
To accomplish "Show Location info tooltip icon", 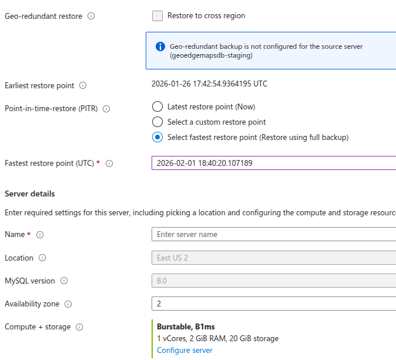I will (42, 258).
